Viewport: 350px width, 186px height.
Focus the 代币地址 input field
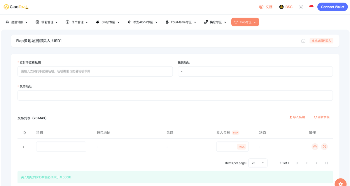175,95
